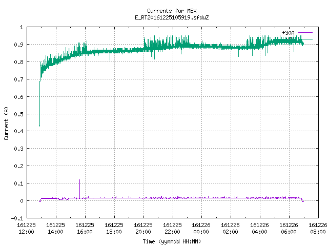Viewport: 328px width, 246px height.
Task: Click the x-axis label 161225 20:00
Action: pyautogui.click(x=143, y=229)
